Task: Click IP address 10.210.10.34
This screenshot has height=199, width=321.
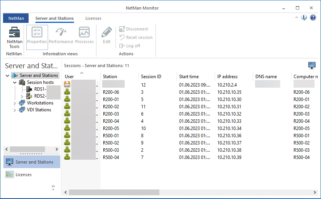Action: coord(229,128)
